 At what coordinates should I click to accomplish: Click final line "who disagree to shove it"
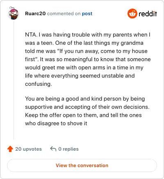[x=56, y=124]
